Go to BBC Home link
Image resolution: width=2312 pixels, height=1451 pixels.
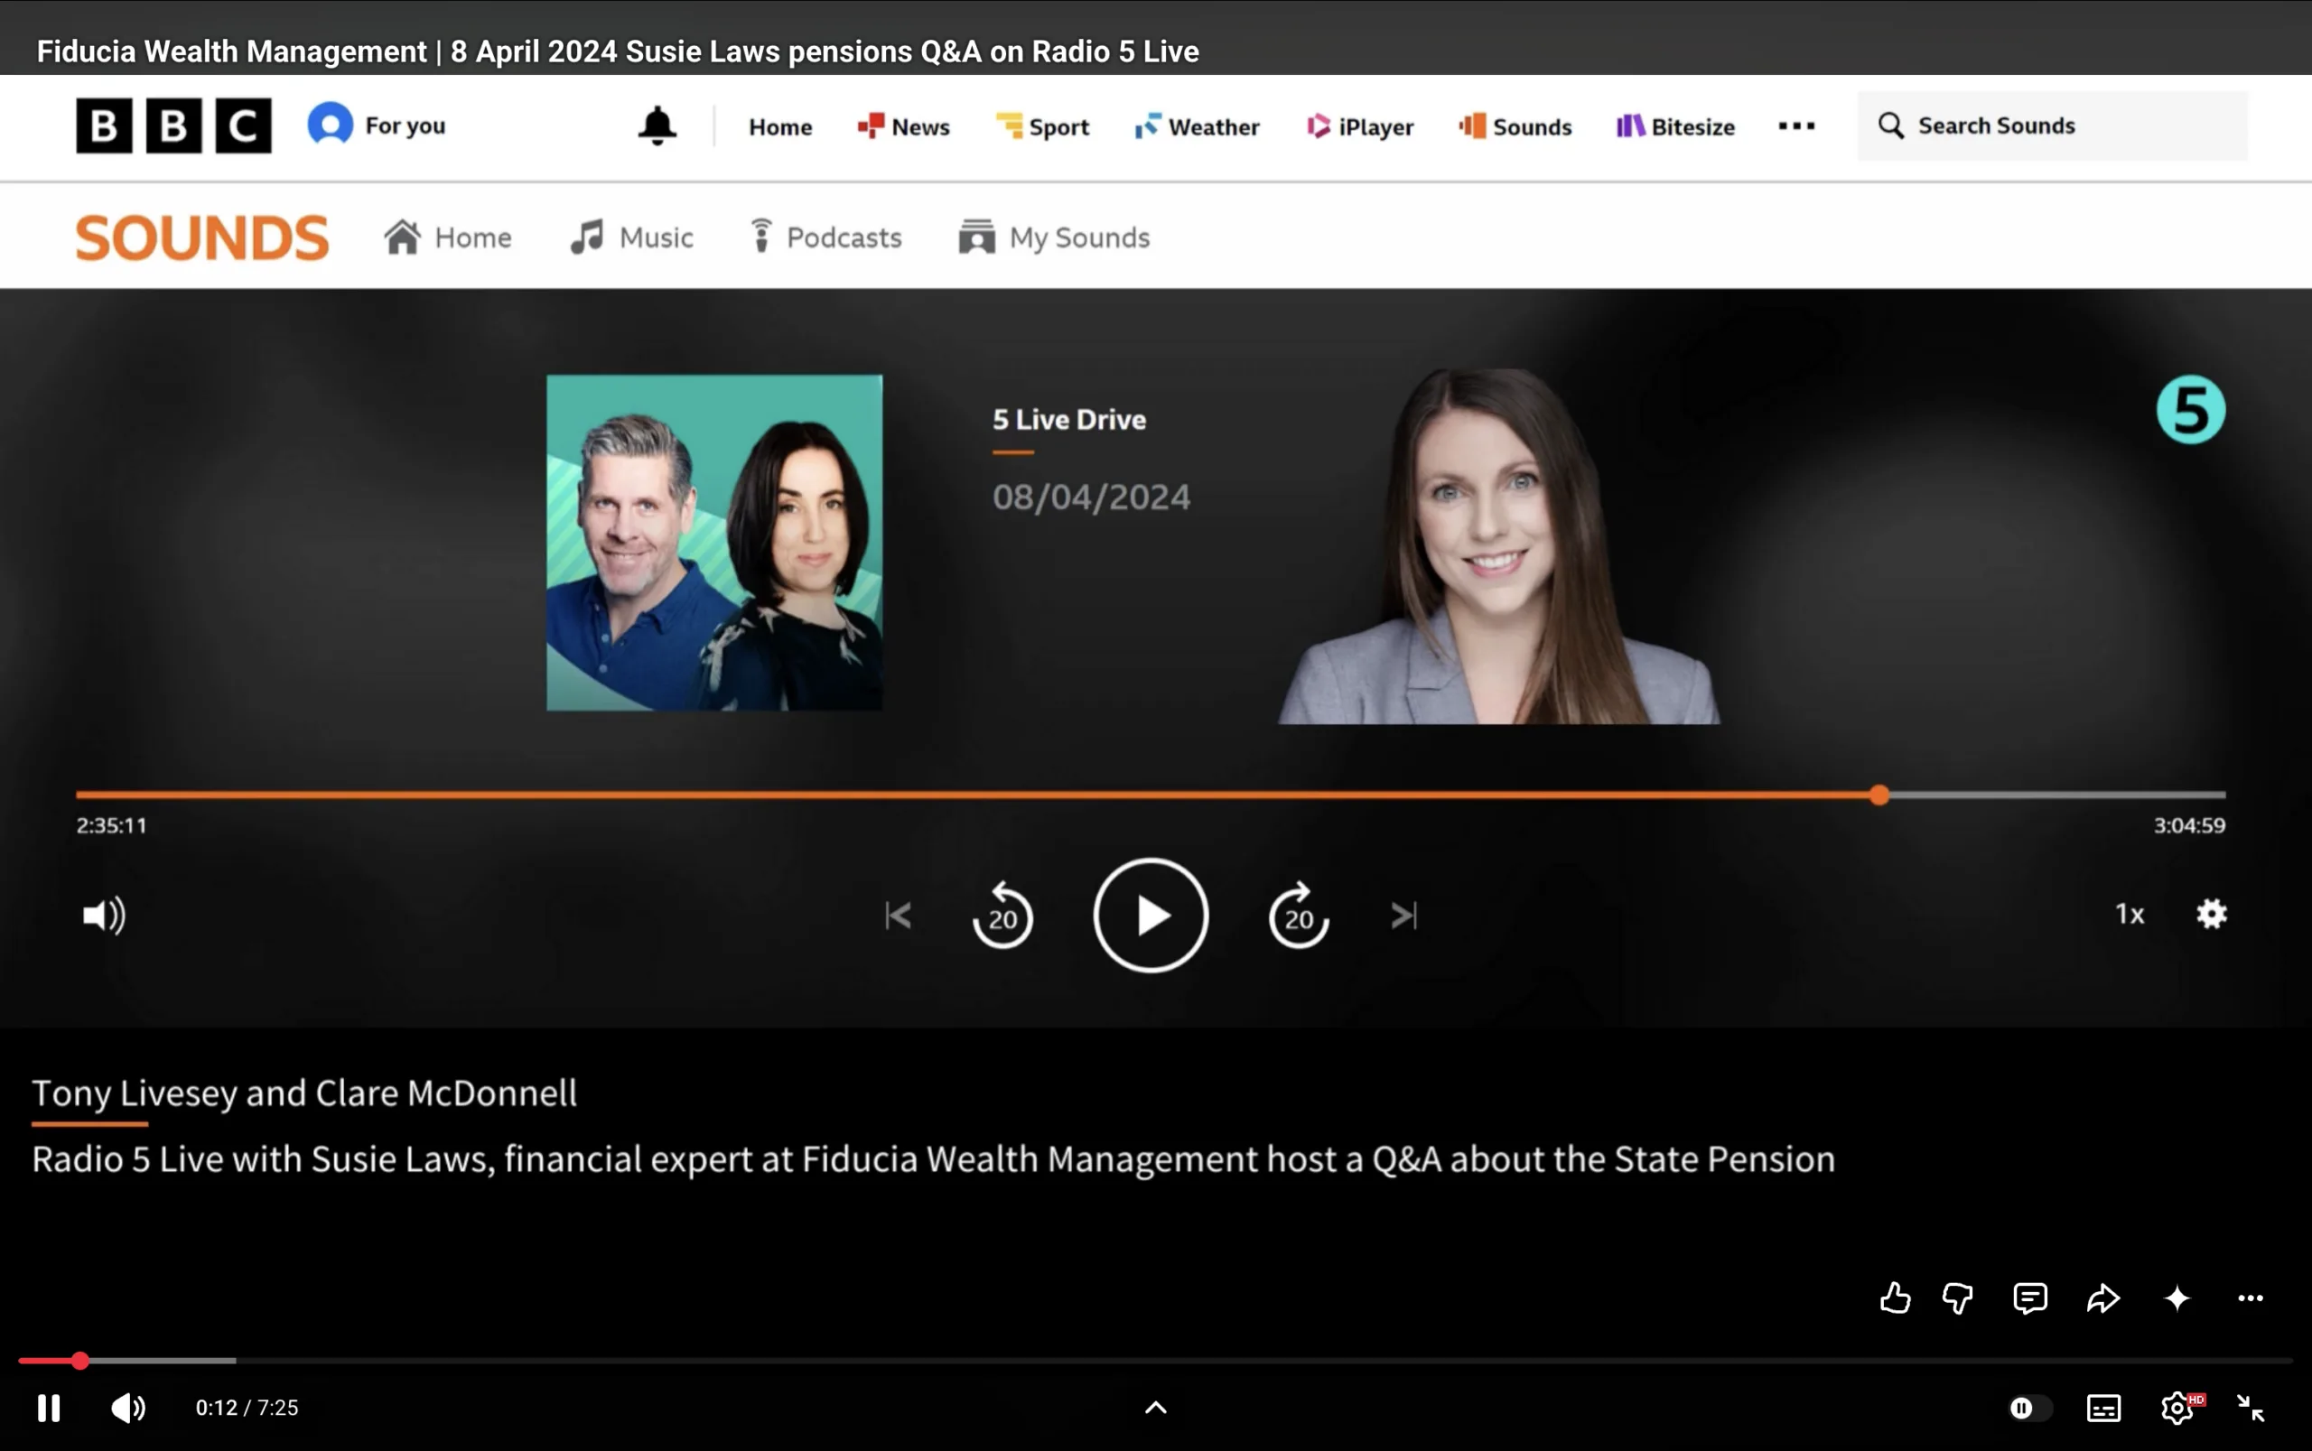780,126
